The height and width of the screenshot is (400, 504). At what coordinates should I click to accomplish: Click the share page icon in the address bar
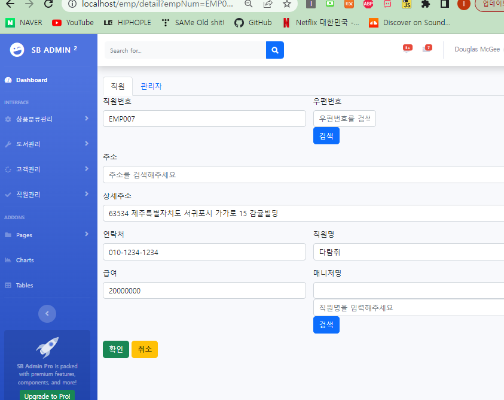[268, 4]
